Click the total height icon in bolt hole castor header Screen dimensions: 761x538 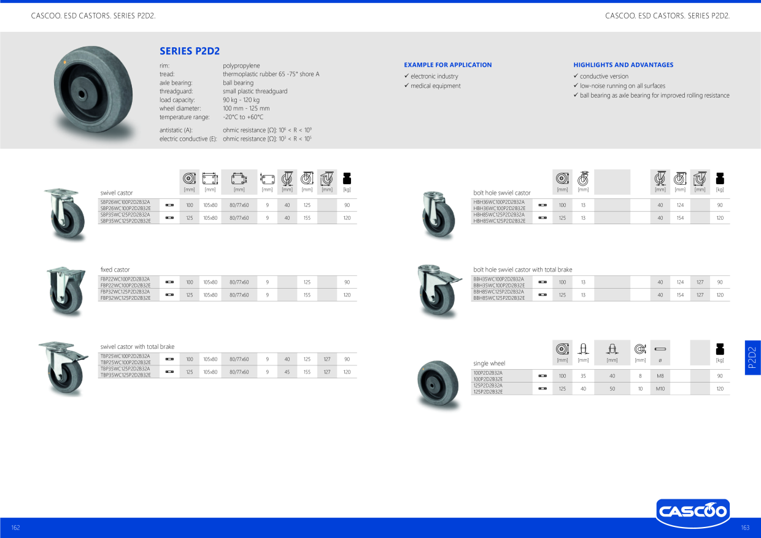point(680,178)
